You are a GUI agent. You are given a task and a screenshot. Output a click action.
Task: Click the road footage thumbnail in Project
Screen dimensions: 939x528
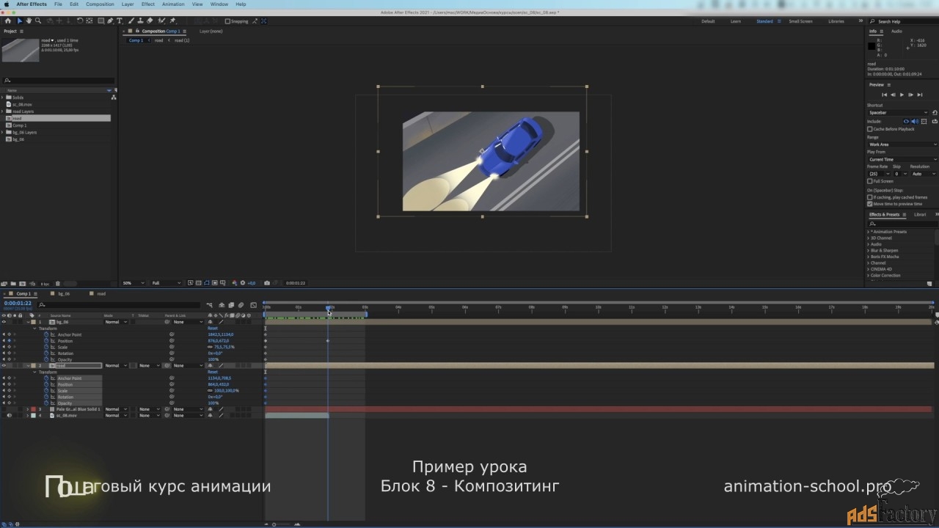coord(21,50)
